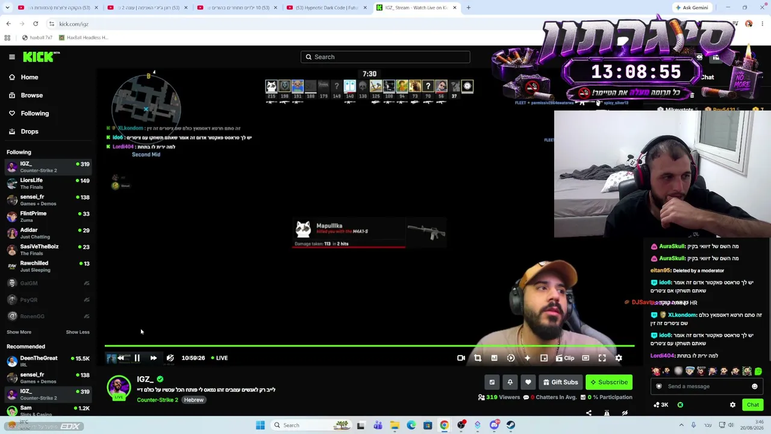The width and height of the screenshot is (771, 434).
Task: Toggle theater mode in player
Action: click(x=585, y=358)
